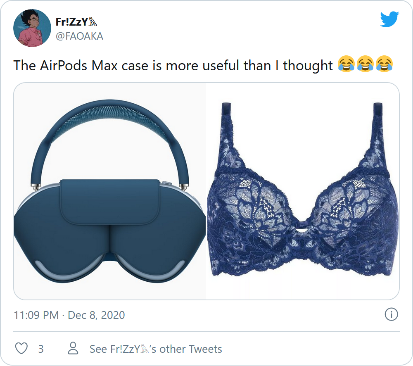Click the blue Twitter bird logo
413x366 pixels.
[x=389, y=19]
